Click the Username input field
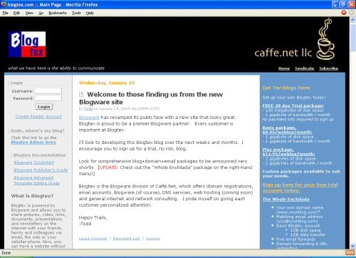 48,91
